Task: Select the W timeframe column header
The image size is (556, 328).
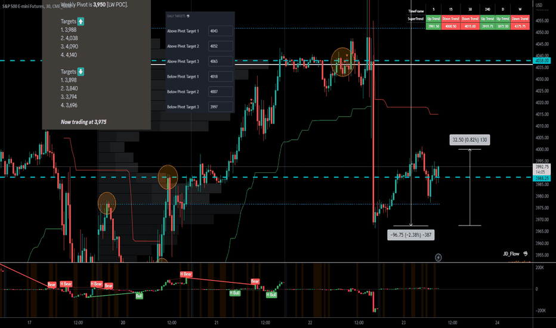Action: point(520,10)
